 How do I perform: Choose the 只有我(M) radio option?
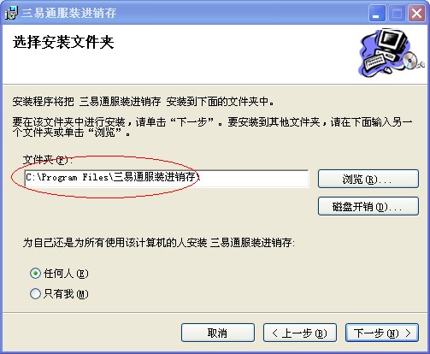pyautogui.click(x=35, y=293)
